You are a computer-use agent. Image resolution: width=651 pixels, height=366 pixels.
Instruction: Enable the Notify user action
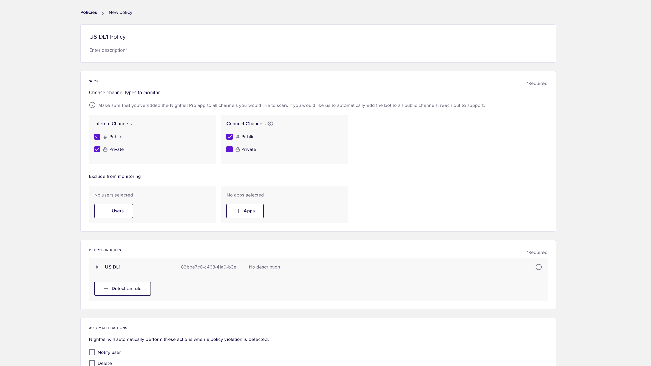click(92, 352)
